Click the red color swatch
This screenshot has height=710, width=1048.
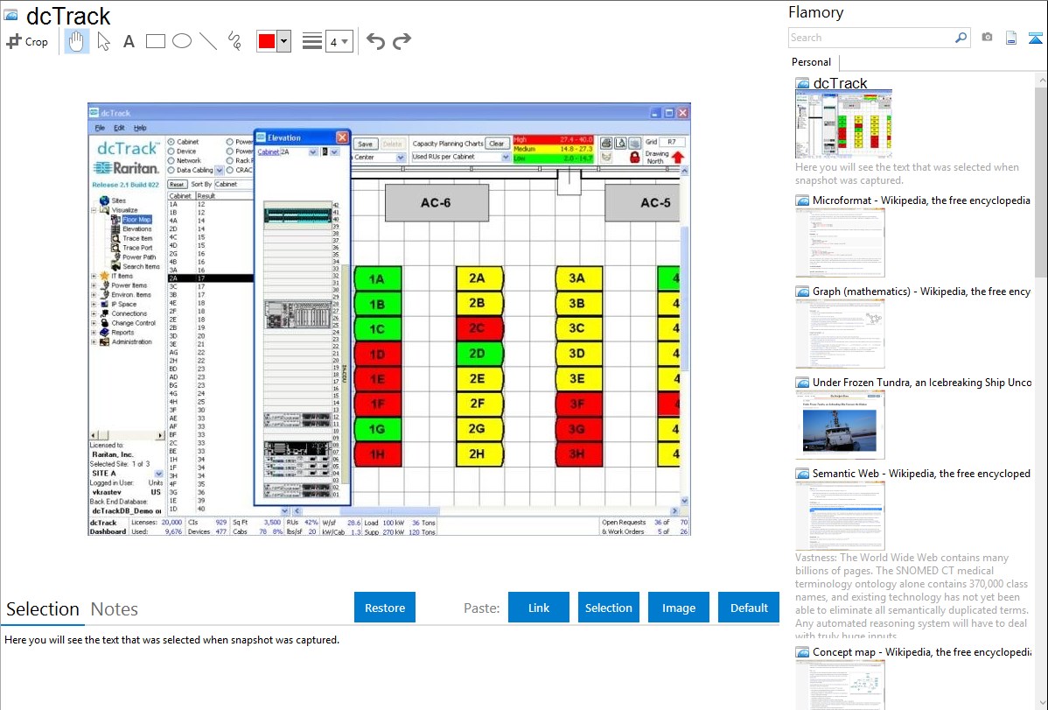[x=267, y=41]
